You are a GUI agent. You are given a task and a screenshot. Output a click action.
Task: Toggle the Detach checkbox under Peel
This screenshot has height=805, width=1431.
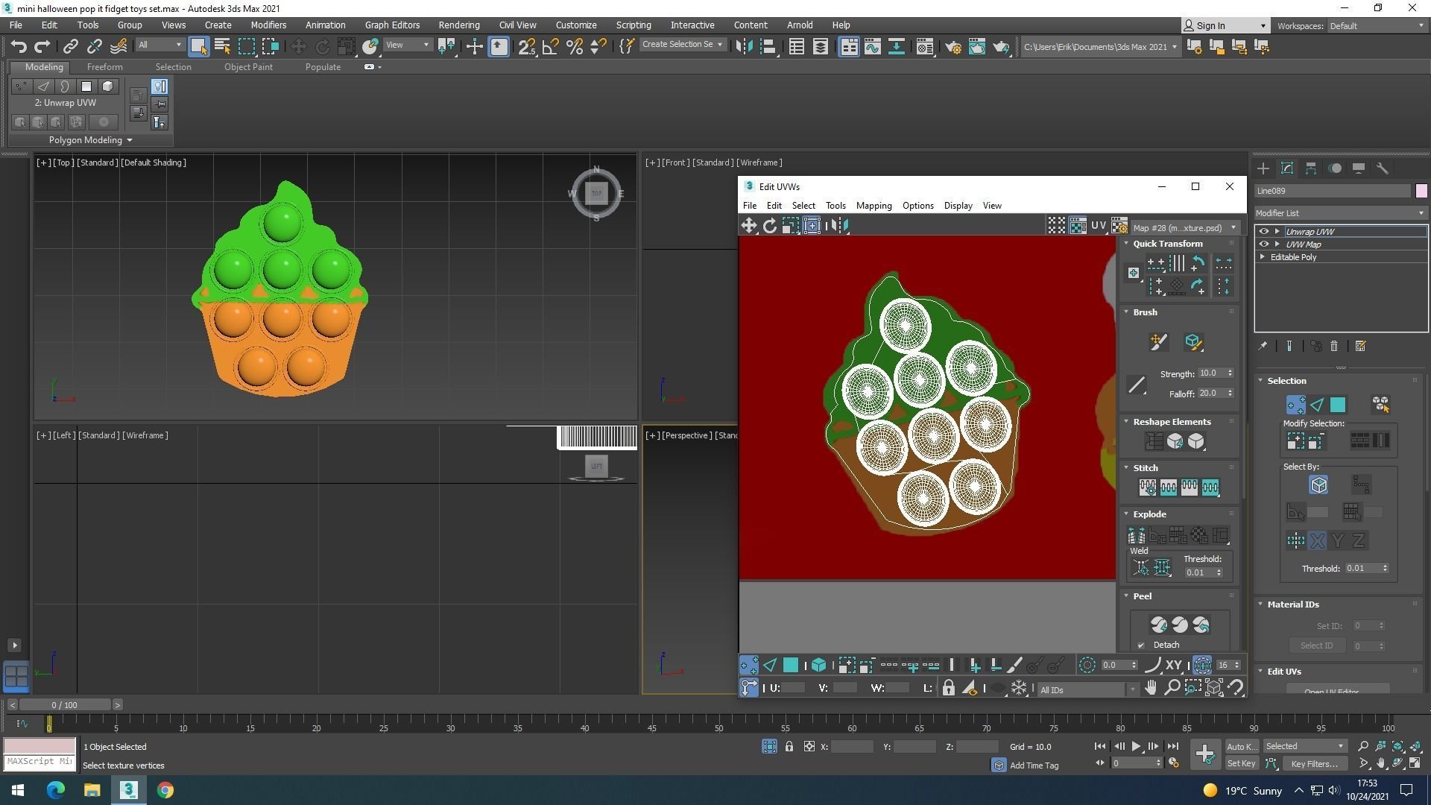click(x=1140, y=645)
